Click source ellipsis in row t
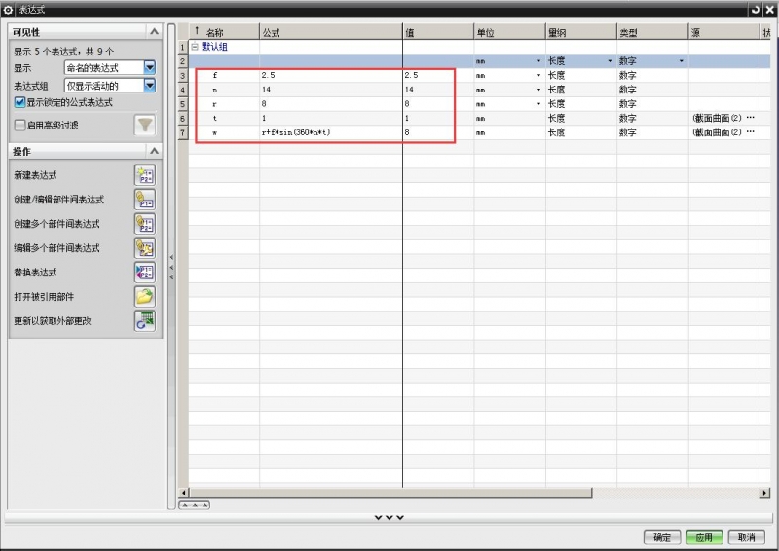This screenshot has width=779, height=551. tap(750, 118)
